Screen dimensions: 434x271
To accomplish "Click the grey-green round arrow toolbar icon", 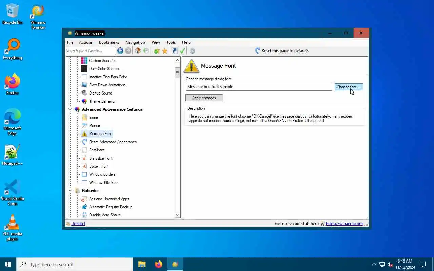I will [x=146, y=51].
